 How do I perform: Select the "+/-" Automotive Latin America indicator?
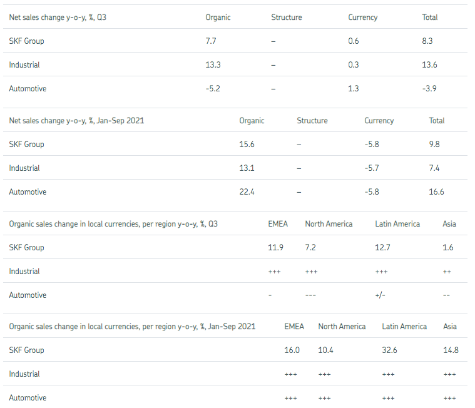click(x=381, y=295)
